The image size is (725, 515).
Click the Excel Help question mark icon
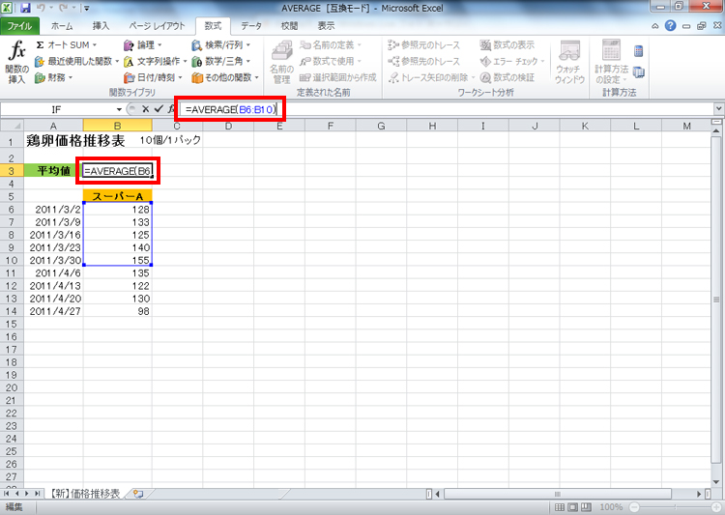click(671, 26)
